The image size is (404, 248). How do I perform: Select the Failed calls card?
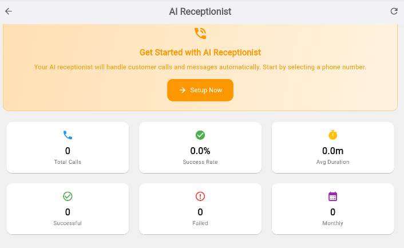click(x=200, y=209)
